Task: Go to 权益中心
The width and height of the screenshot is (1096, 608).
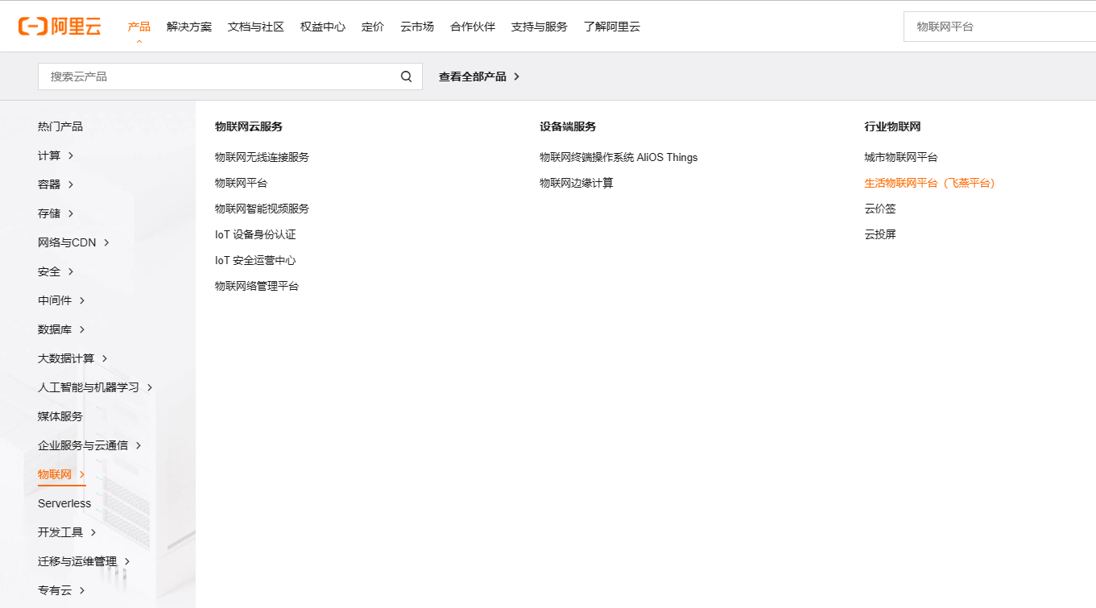Action: [323, 27]
